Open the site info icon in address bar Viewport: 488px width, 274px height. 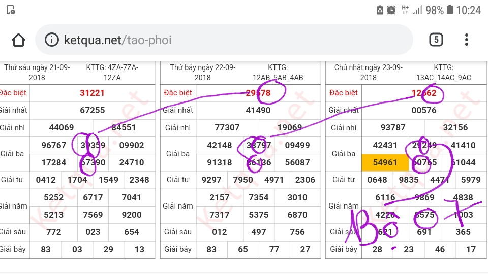click(x=52, y=40)
